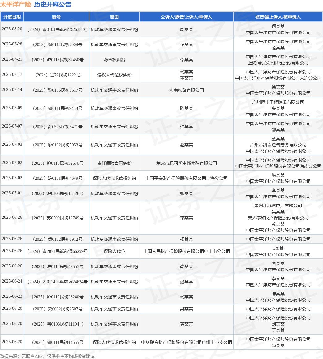Click plaintiff 吴某某
323x359 pixels.
click(x=186, y=309)
